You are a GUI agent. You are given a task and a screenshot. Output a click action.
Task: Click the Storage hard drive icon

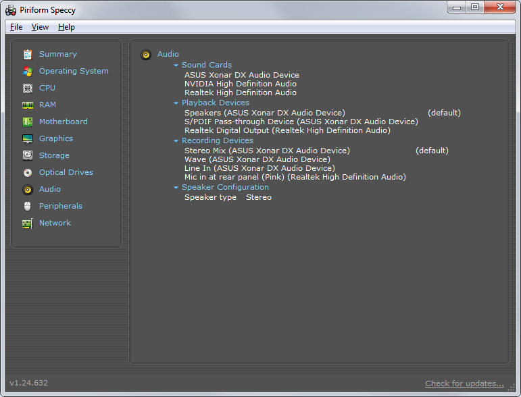28,155
